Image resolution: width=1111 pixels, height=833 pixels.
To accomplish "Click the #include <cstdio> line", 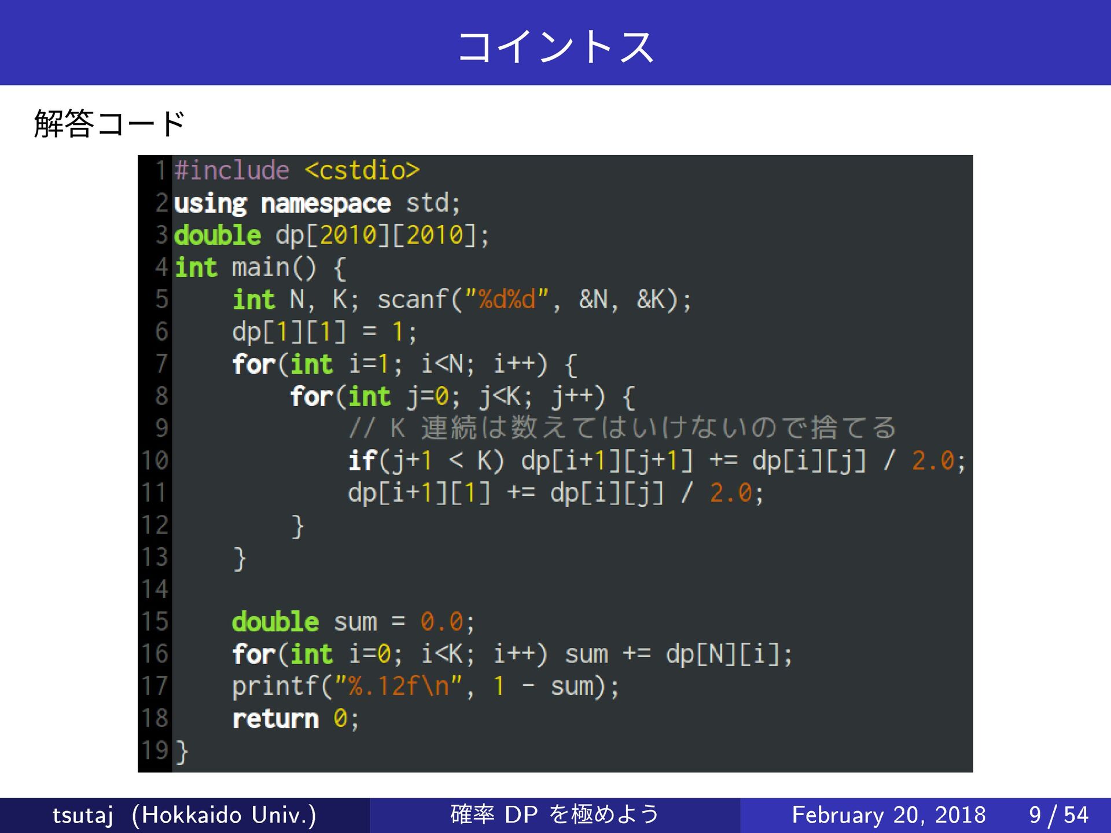I will pos(296,171).
